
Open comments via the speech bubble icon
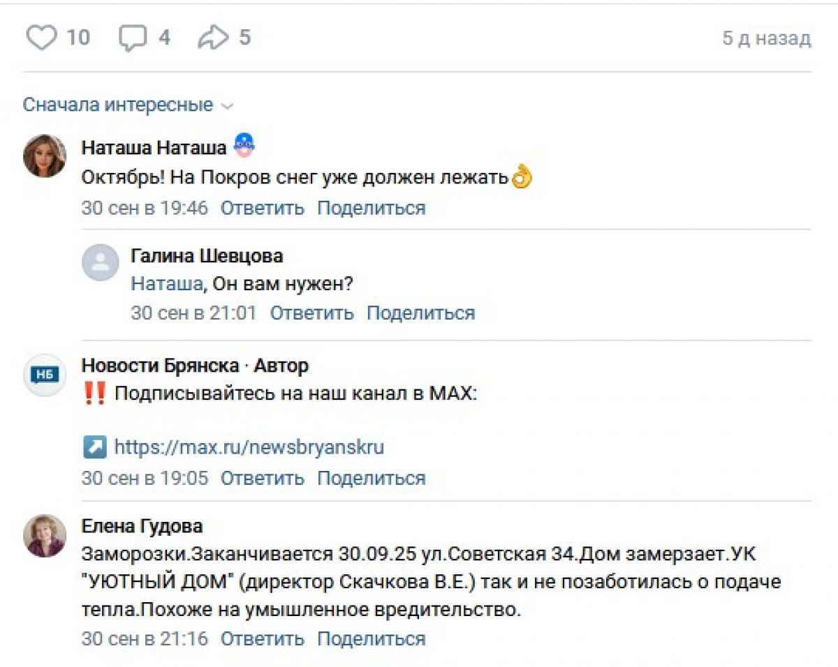tap(132, 38)
